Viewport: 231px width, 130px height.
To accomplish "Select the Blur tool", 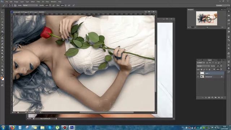I will (x=2, y=51).
